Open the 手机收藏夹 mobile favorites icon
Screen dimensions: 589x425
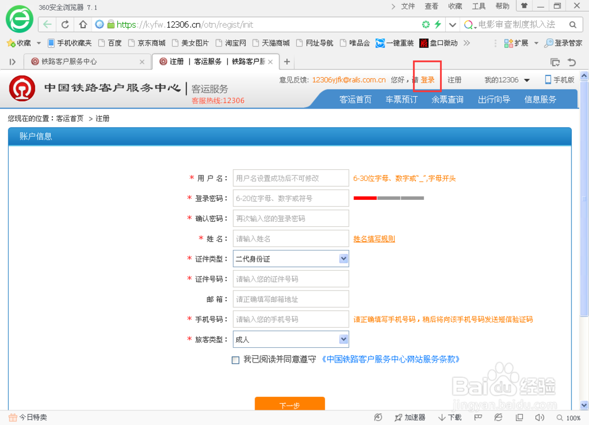point(71,43)
